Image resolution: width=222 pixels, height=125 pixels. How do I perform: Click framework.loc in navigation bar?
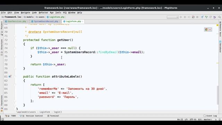coord(11,17)
